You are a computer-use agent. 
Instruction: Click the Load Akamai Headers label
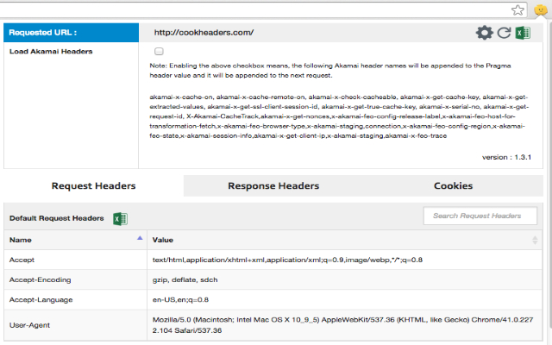(51, 52)
